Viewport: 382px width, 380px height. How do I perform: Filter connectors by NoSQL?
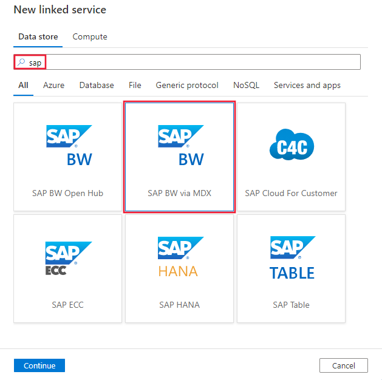[246, 86]
